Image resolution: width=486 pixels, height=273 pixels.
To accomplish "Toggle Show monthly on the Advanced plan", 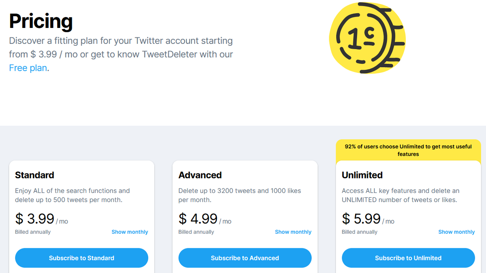I will click(x=293, y=232).
